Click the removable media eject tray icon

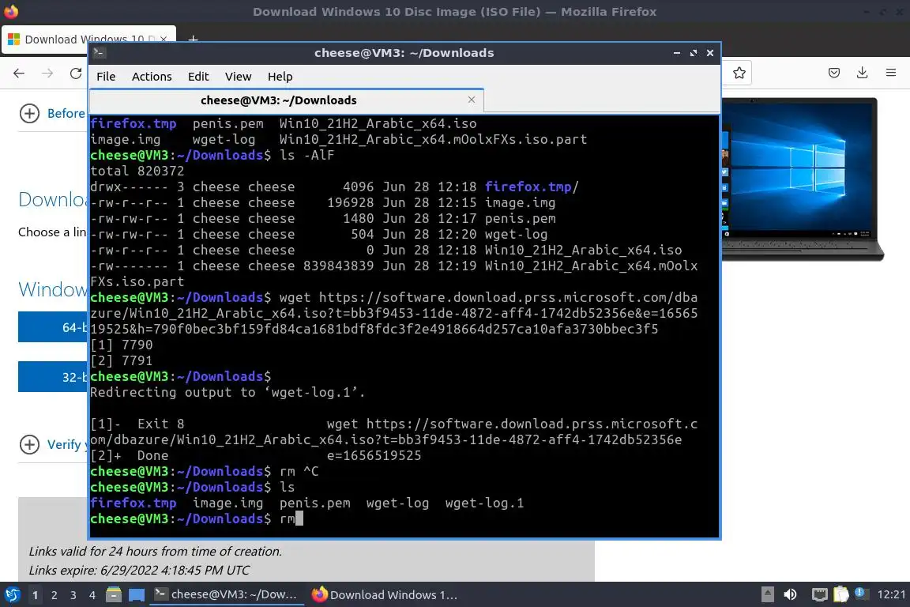pyautogui.click(x=767, y=594)
